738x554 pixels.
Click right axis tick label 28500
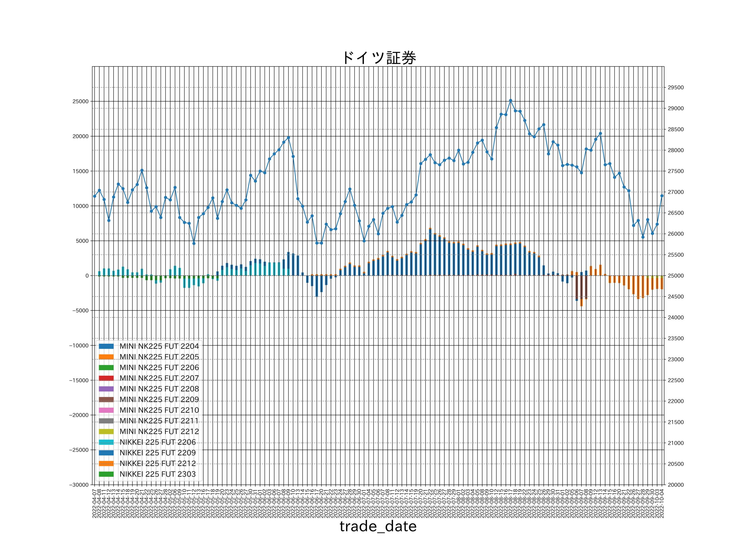point(676,130)
